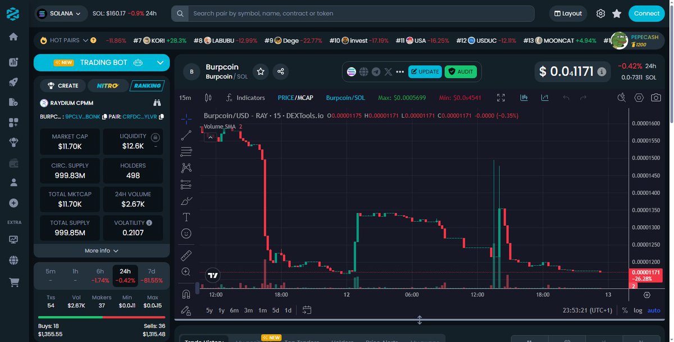Set chart range to 1m

click(262, 310)
